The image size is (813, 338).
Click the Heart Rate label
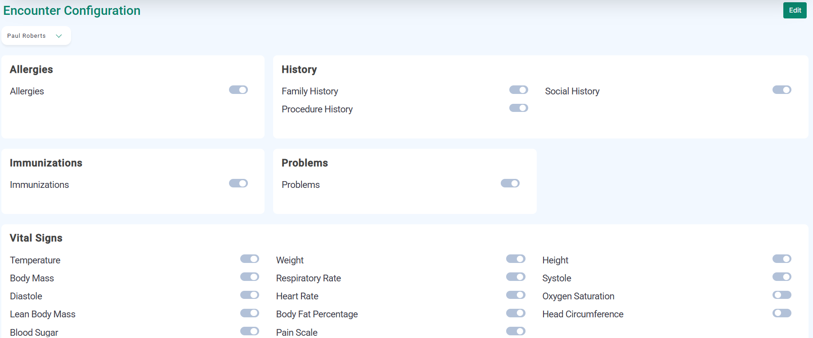[297, 296]
